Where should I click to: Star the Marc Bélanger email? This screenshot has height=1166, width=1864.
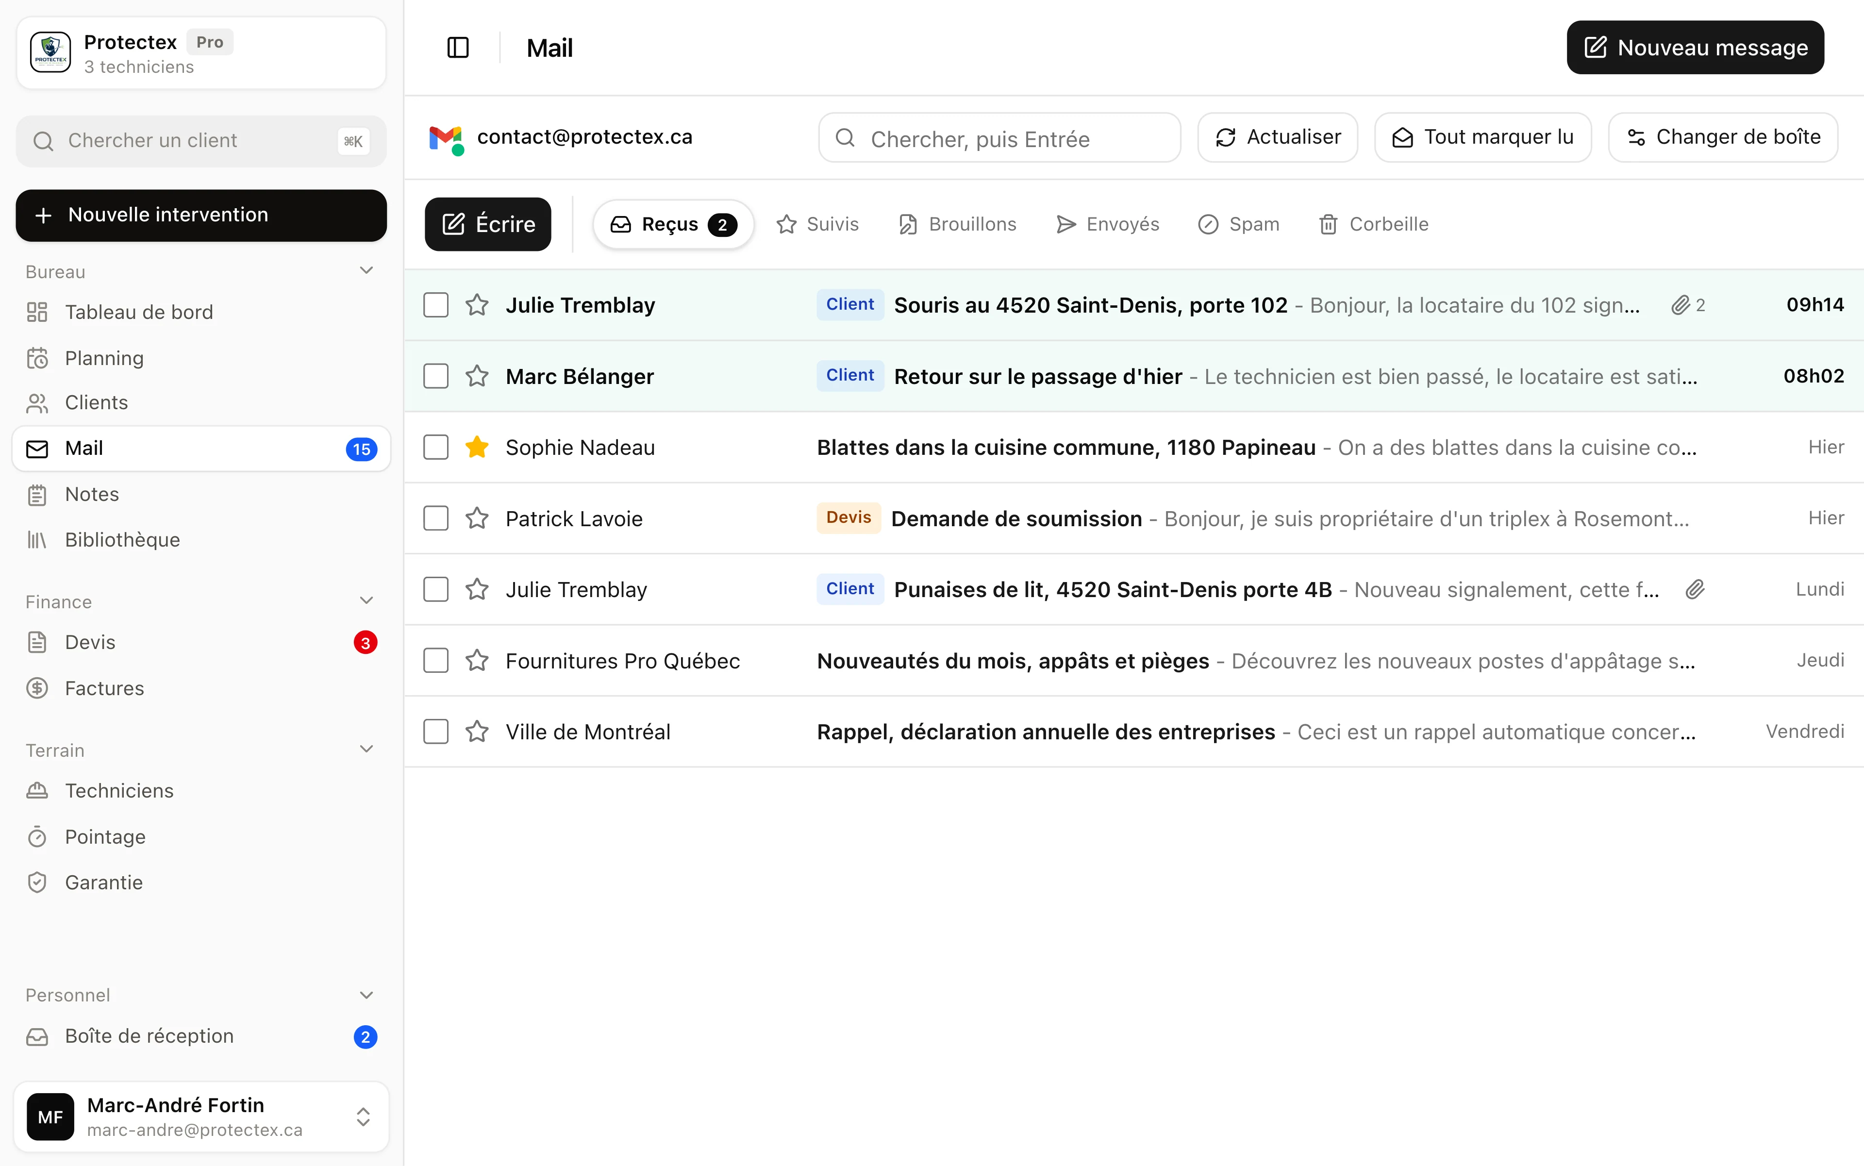[477, 376]
